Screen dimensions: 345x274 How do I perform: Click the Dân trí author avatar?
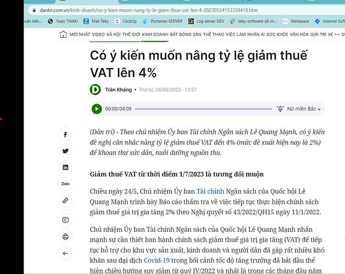(x=95, y=89)
